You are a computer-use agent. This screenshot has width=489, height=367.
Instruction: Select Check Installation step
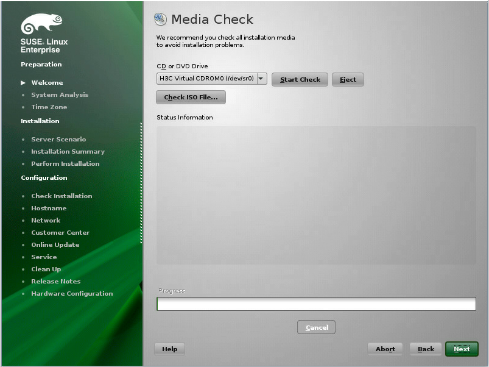point(62,196)
